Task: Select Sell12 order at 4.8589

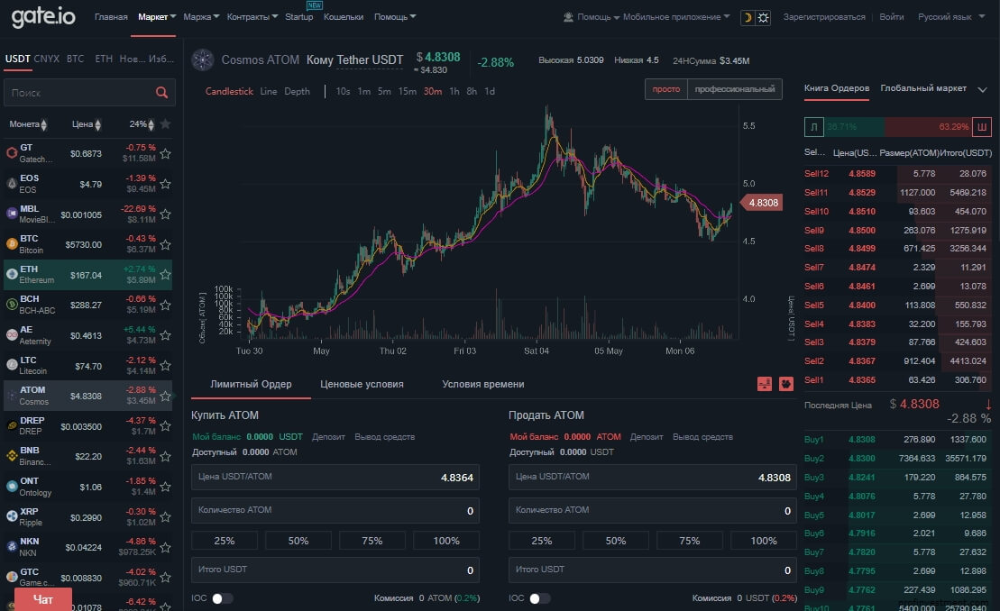Action: point(896,173)
